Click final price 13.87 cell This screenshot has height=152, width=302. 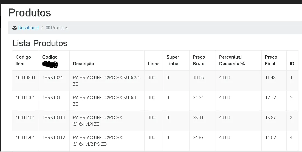click(270, 117)
